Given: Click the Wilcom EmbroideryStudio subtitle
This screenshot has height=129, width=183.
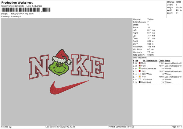Looking at the screenshot, I should coord(22,6).
